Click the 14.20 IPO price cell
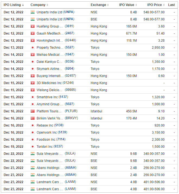Viewport: 179px width, 194px height. [x=161, y=118]
